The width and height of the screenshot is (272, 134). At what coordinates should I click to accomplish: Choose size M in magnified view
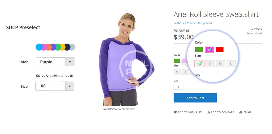(221, 64)
